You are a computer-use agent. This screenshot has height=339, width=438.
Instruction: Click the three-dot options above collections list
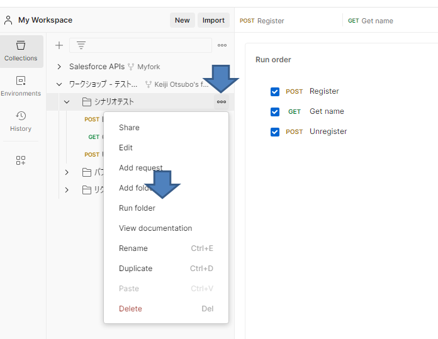(222, 45)
